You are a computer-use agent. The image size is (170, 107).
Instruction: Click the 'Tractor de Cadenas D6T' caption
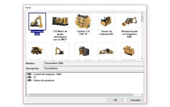tap(106, 33)
